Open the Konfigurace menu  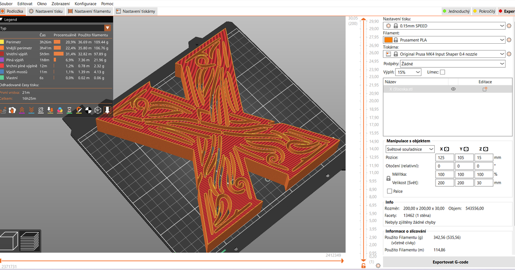[85, 3]
